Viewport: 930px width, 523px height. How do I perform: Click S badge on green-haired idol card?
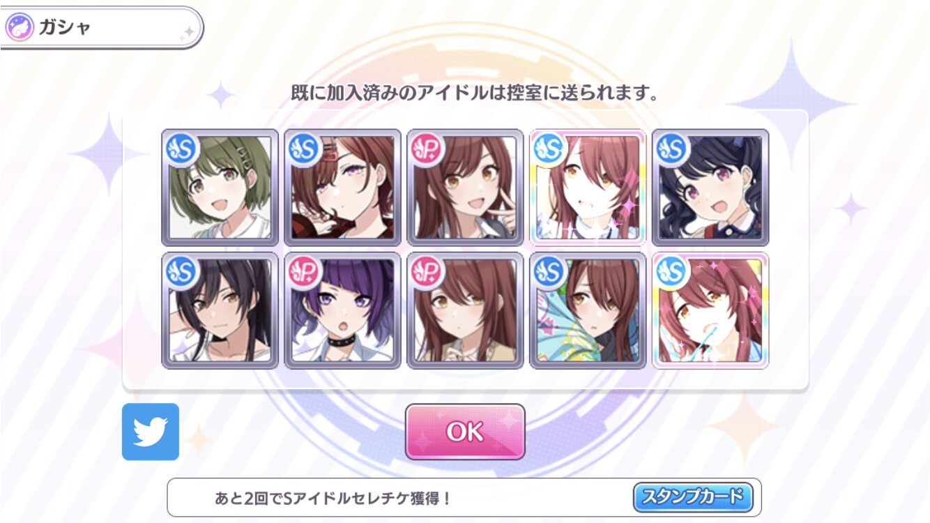click(183, 149)
